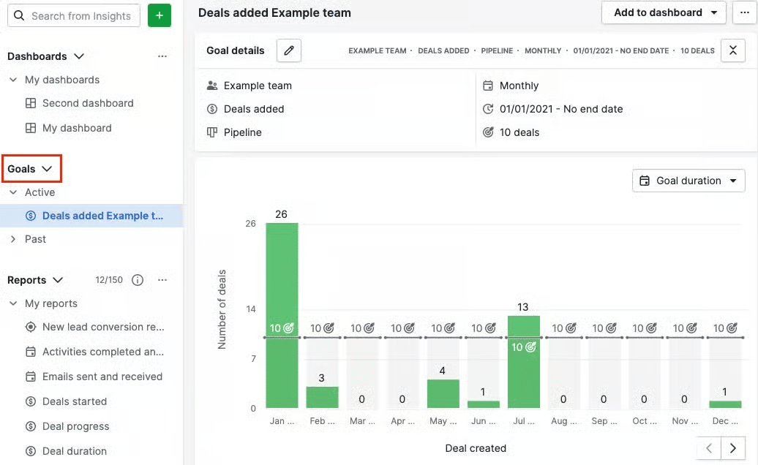758x465 pixels.
Task: Select the New lead conversion report icon
Action: [x=29, y=327]
